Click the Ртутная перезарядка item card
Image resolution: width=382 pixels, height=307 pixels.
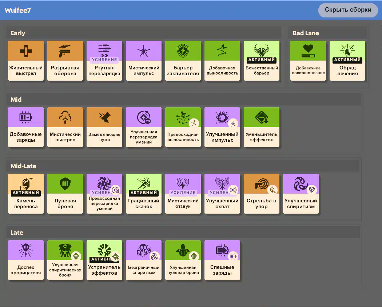pyautogui.click(x=104, y=61)
